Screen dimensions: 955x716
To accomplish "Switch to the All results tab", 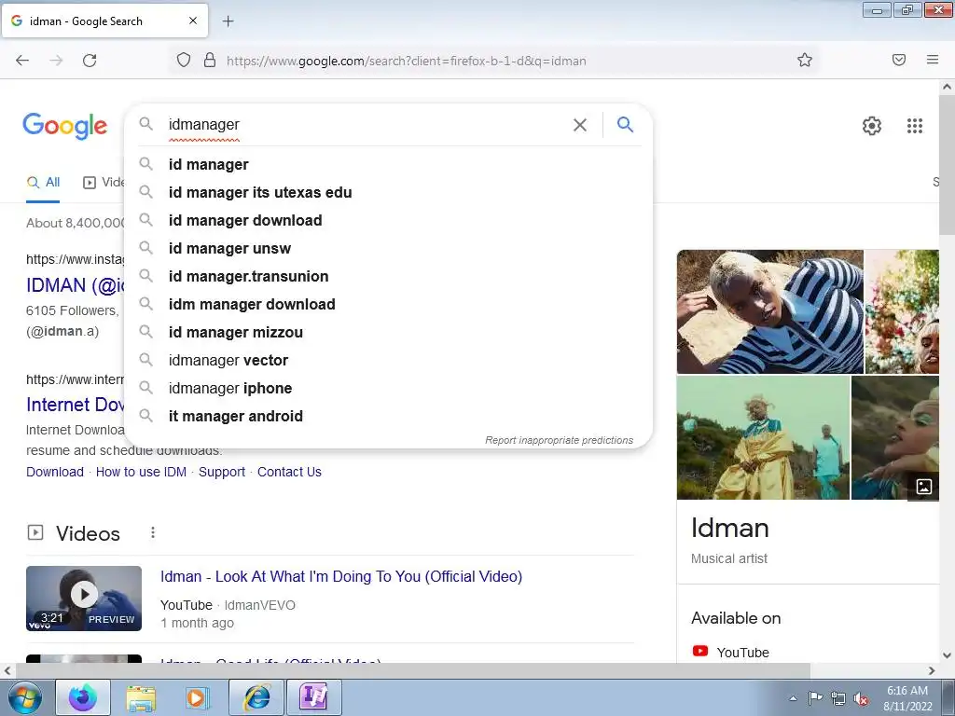I will [x=43, y=182].
